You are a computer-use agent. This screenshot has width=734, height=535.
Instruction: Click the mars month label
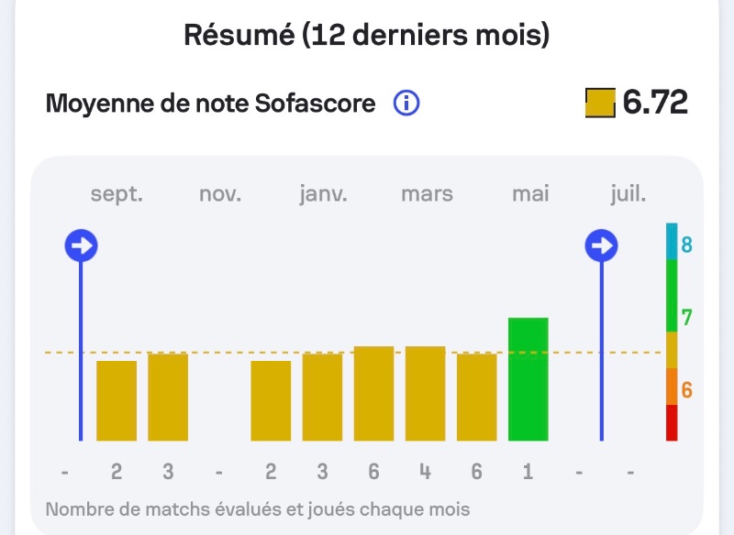click(x=427, y=194)
